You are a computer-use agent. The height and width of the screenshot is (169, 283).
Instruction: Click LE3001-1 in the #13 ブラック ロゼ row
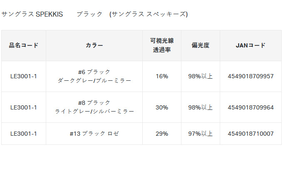coord(24,134)
